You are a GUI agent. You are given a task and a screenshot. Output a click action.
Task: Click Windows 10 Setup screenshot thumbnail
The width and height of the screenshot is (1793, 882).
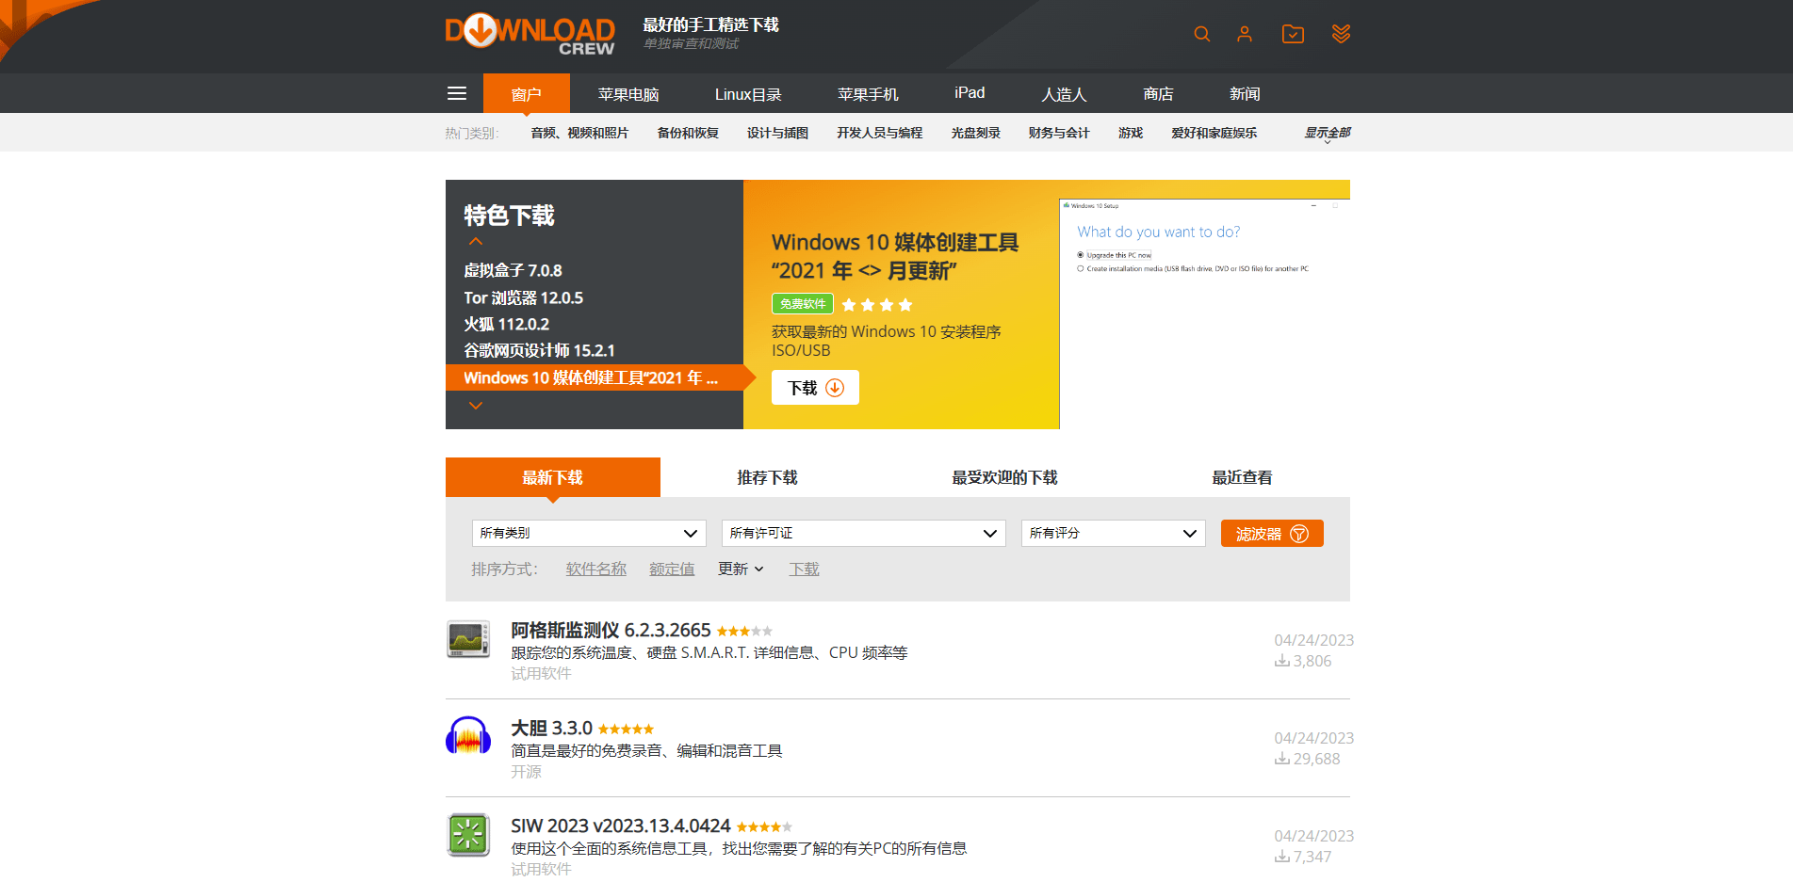[1205, 313]
